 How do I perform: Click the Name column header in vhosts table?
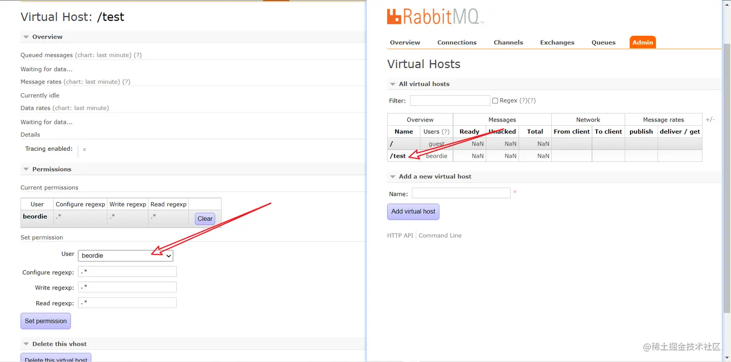[404, 131]
